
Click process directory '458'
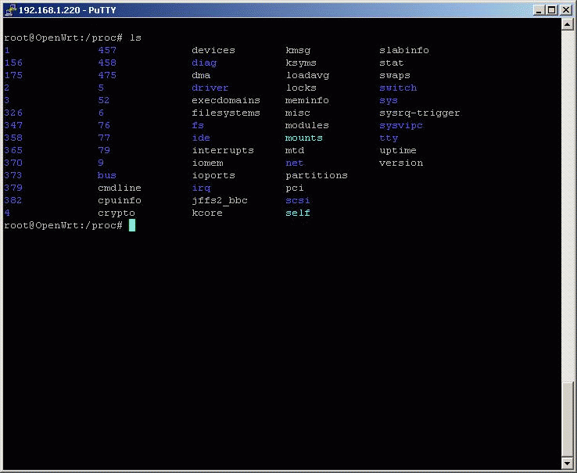click(107, 63)
